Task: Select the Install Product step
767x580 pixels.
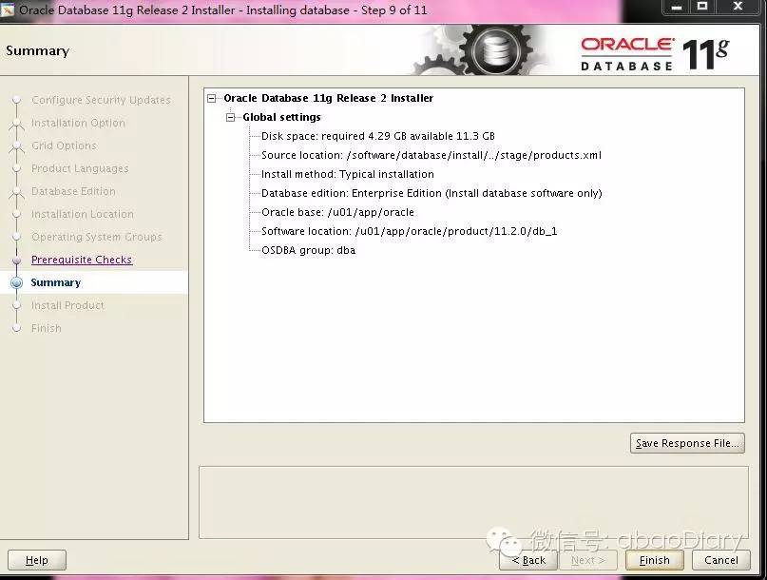Action: [67, 305]
